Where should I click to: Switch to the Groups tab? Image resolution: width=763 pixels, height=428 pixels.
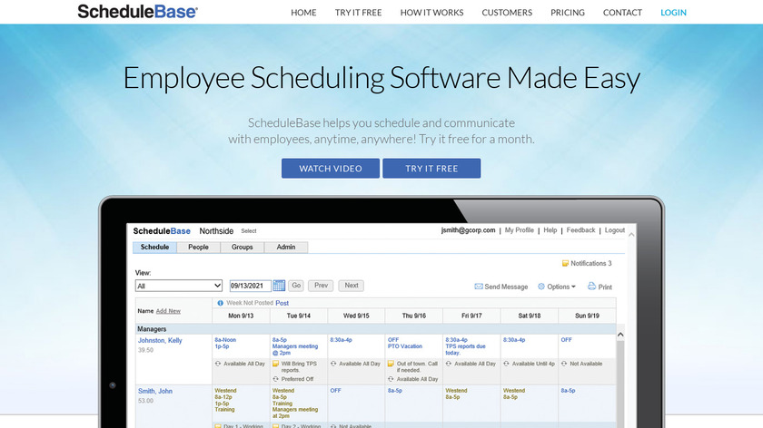(243, 248)
